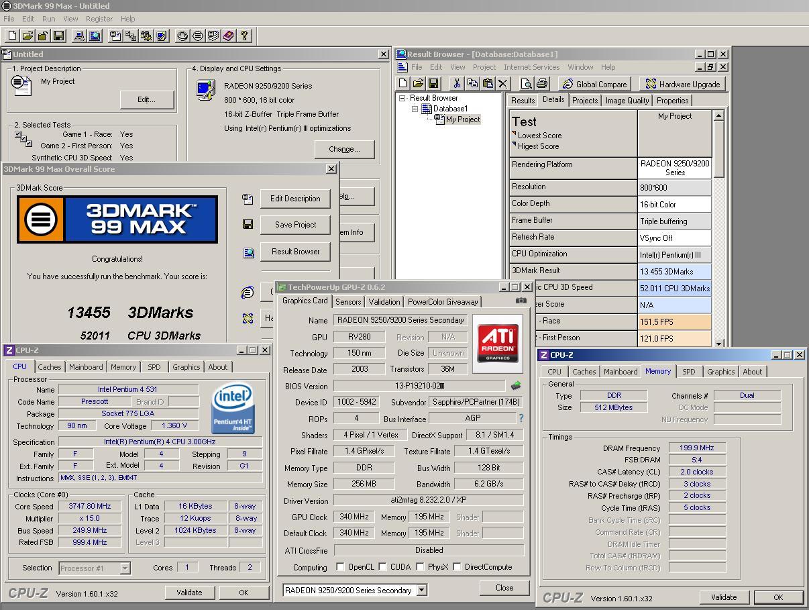Click the Open icon in Result Browser toolbar
809x610 pixels.
[x=418, y=84]
